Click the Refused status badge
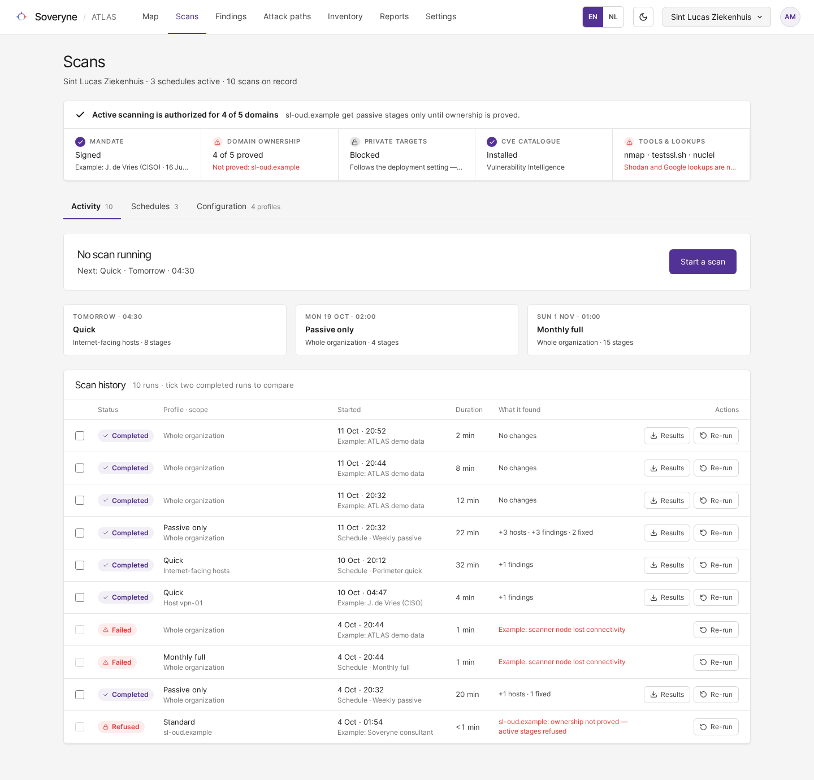The height and width of the screenshot is (780, 814). click(121, 727)
